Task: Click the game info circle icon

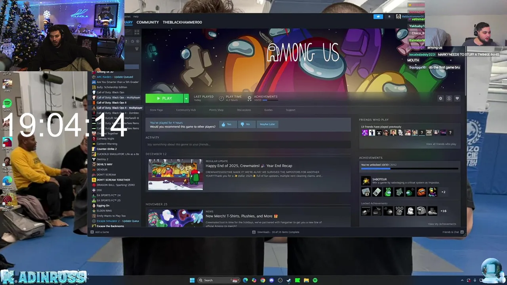Action: pyautogui.click(x=449, y=98)
